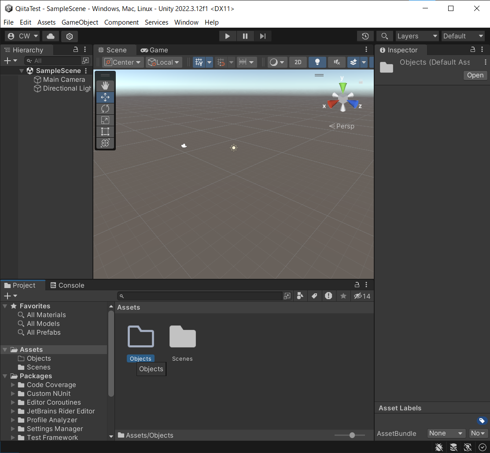Click the Project icon size slider
The image size is (490, 453).
click(350, 435)
